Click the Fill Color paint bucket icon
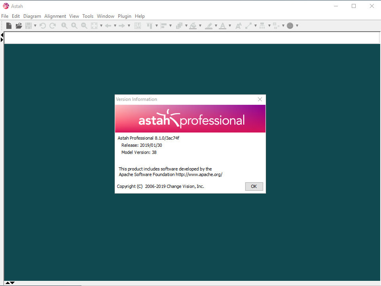The image size is (381, 286). point(193,25)
